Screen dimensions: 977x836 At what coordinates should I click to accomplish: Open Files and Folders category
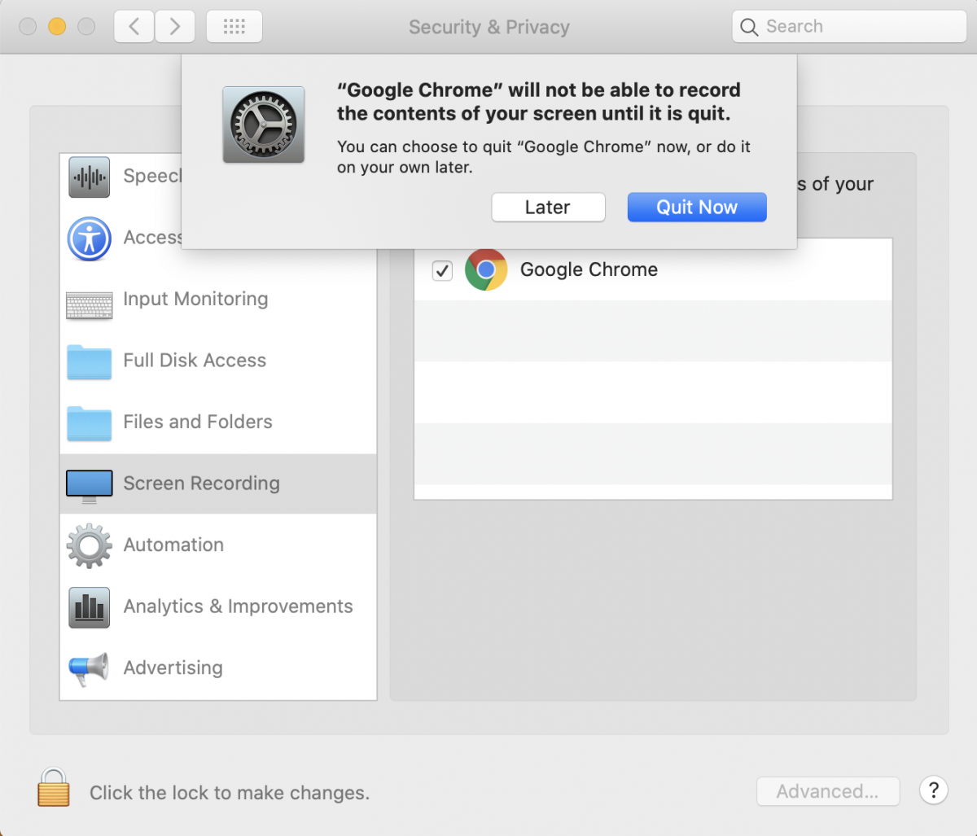pos(198,422)
